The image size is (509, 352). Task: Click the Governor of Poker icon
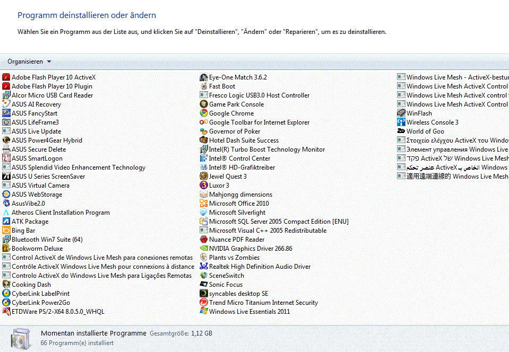pyautogui.click(x=203, y=131)
